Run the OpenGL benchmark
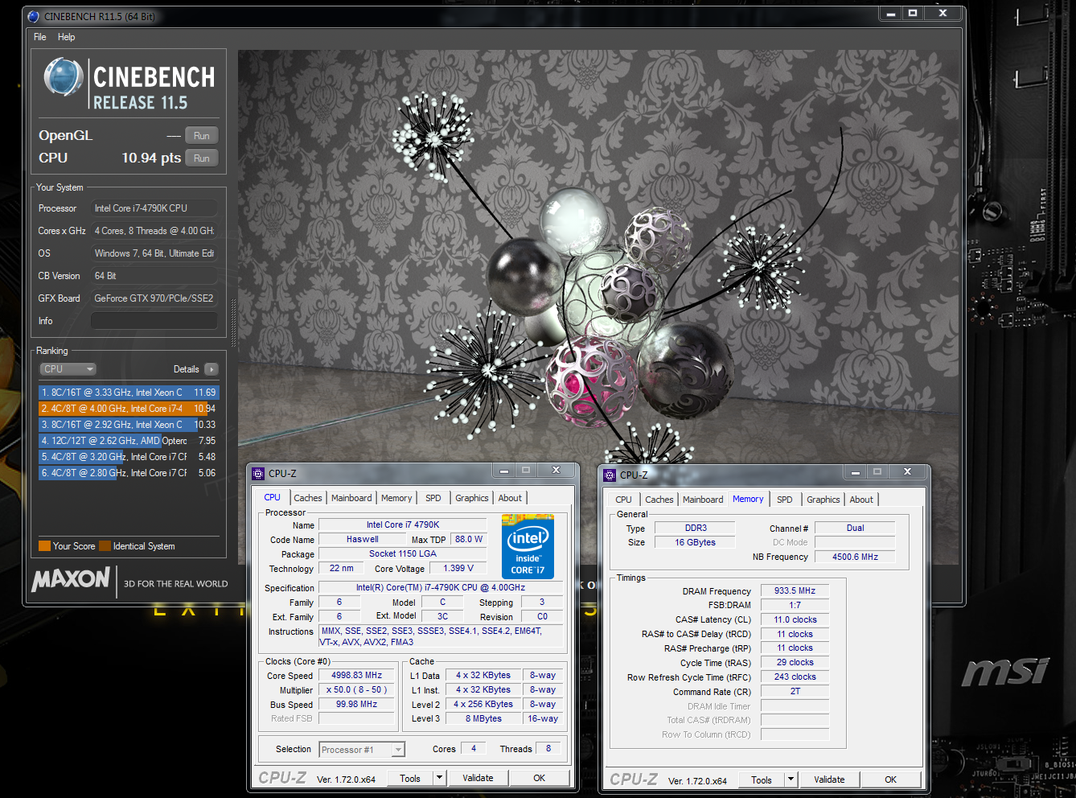Screen dimensions: 1076x798 tap(202, 136)
